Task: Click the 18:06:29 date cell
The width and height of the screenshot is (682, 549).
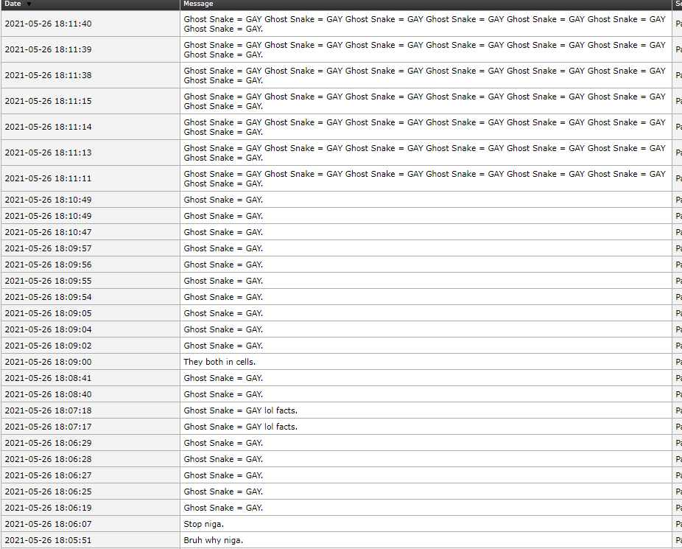Action: coord(49,443)
